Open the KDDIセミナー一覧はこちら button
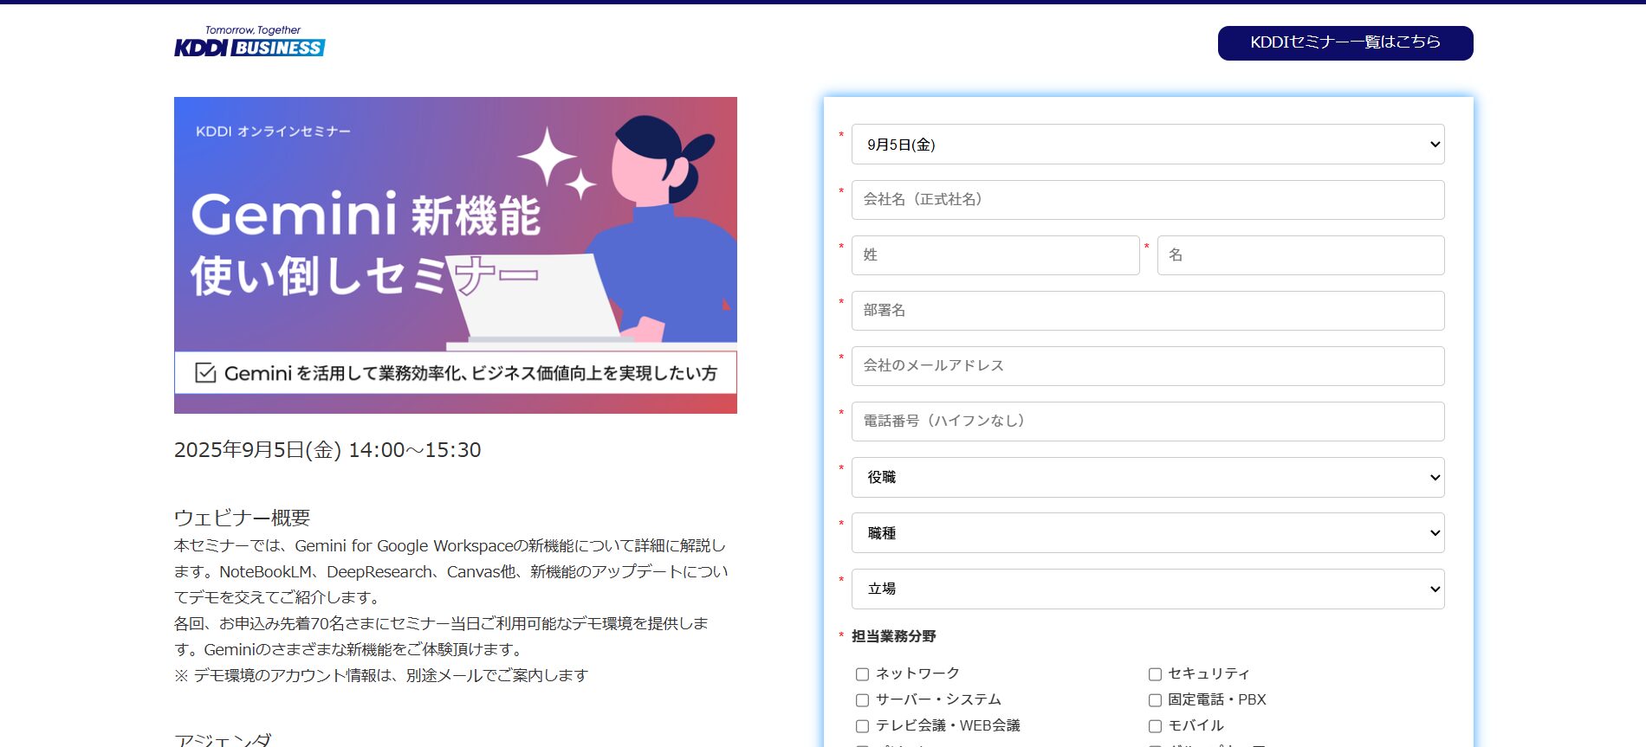The width and height of the screenshot is (1646, 747). pyautogui.click(x=1345, y=42)
